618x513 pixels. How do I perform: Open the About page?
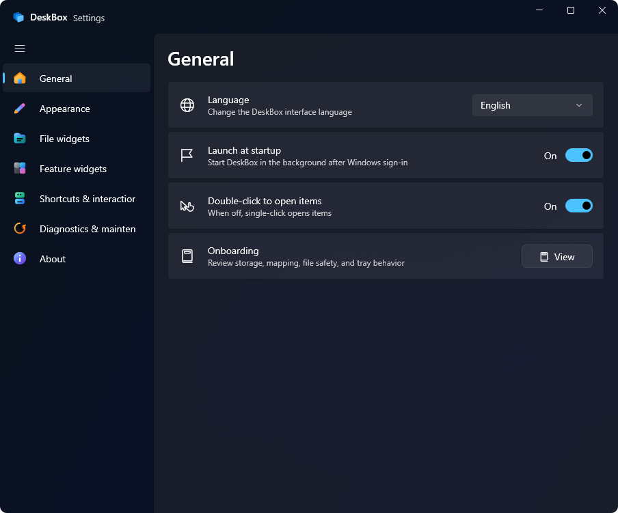[77, 259]
